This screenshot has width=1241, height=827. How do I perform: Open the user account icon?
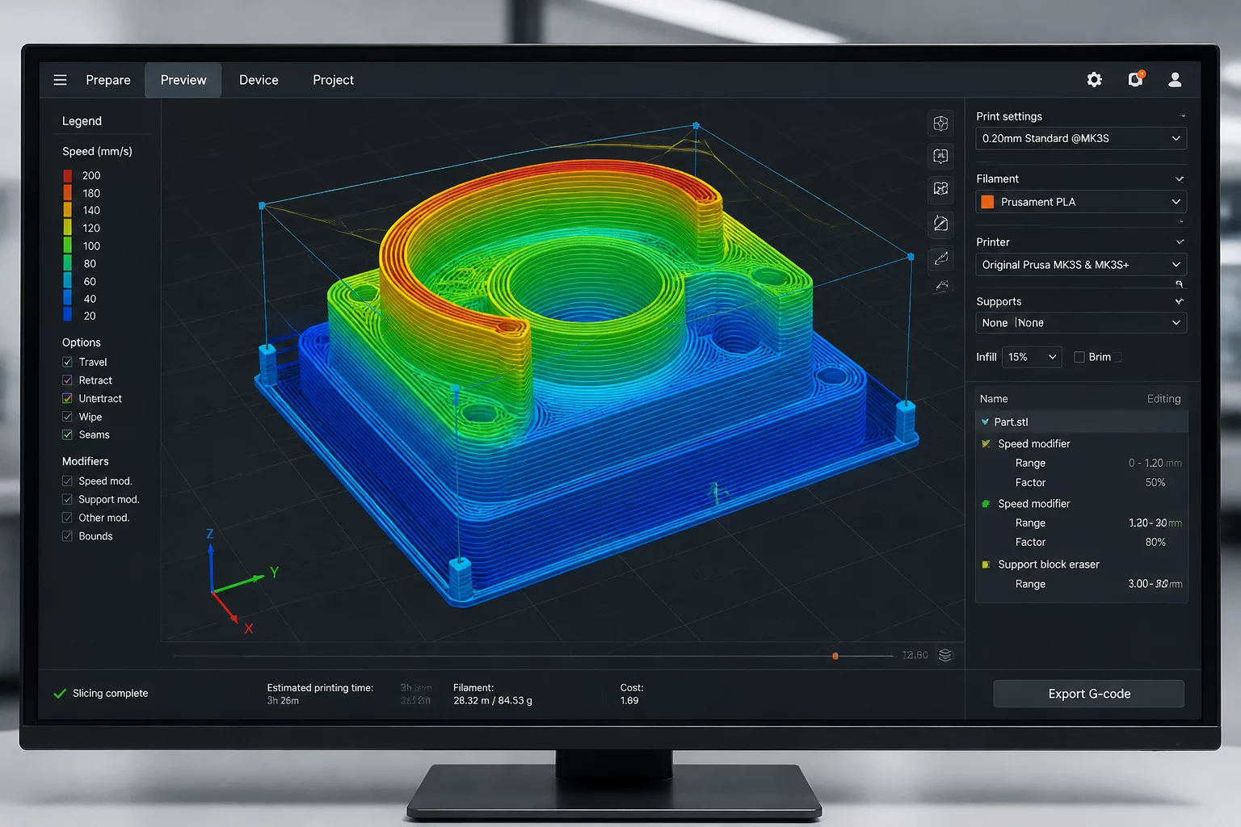[1175, 79]
